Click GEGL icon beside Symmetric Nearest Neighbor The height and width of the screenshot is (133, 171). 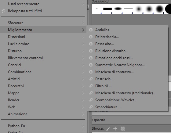(x=91, y=65)
